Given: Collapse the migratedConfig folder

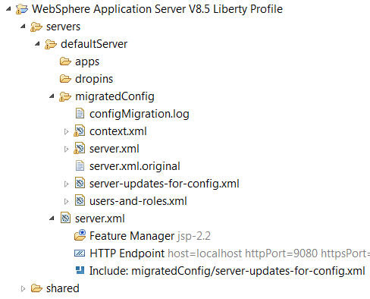Looking at the screenshot, I should [52, 96].
